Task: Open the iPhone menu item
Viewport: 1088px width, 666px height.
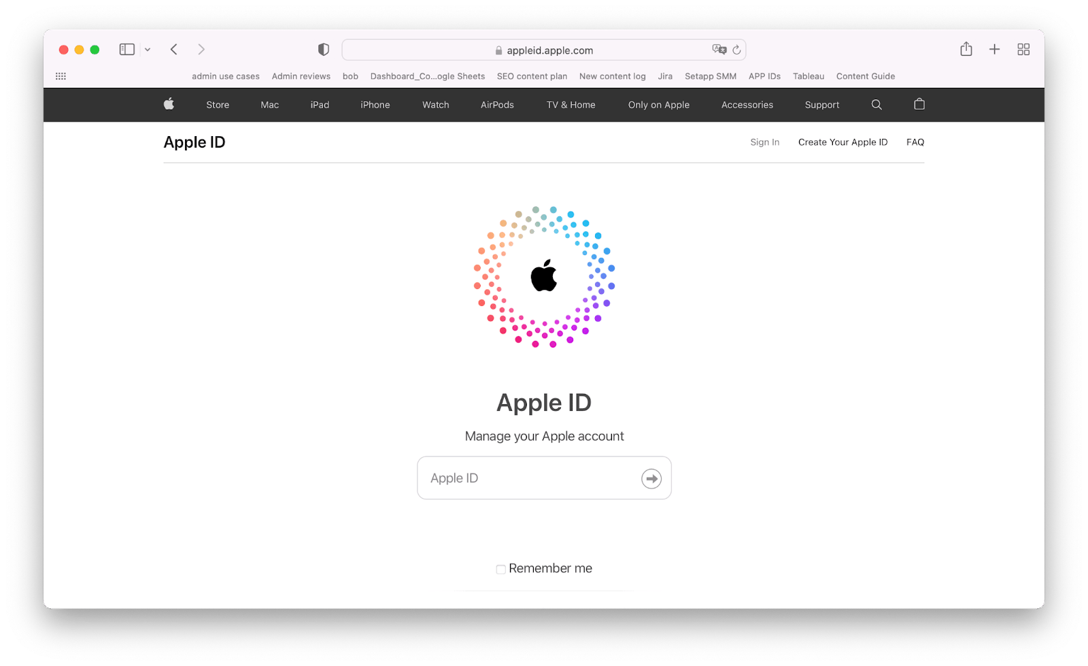Action: [375, 105]
